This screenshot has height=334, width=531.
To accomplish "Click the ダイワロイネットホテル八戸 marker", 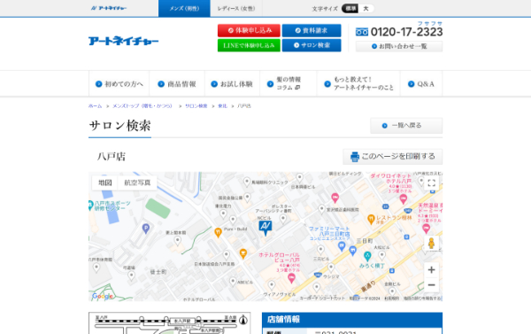I will pos(403,198).
